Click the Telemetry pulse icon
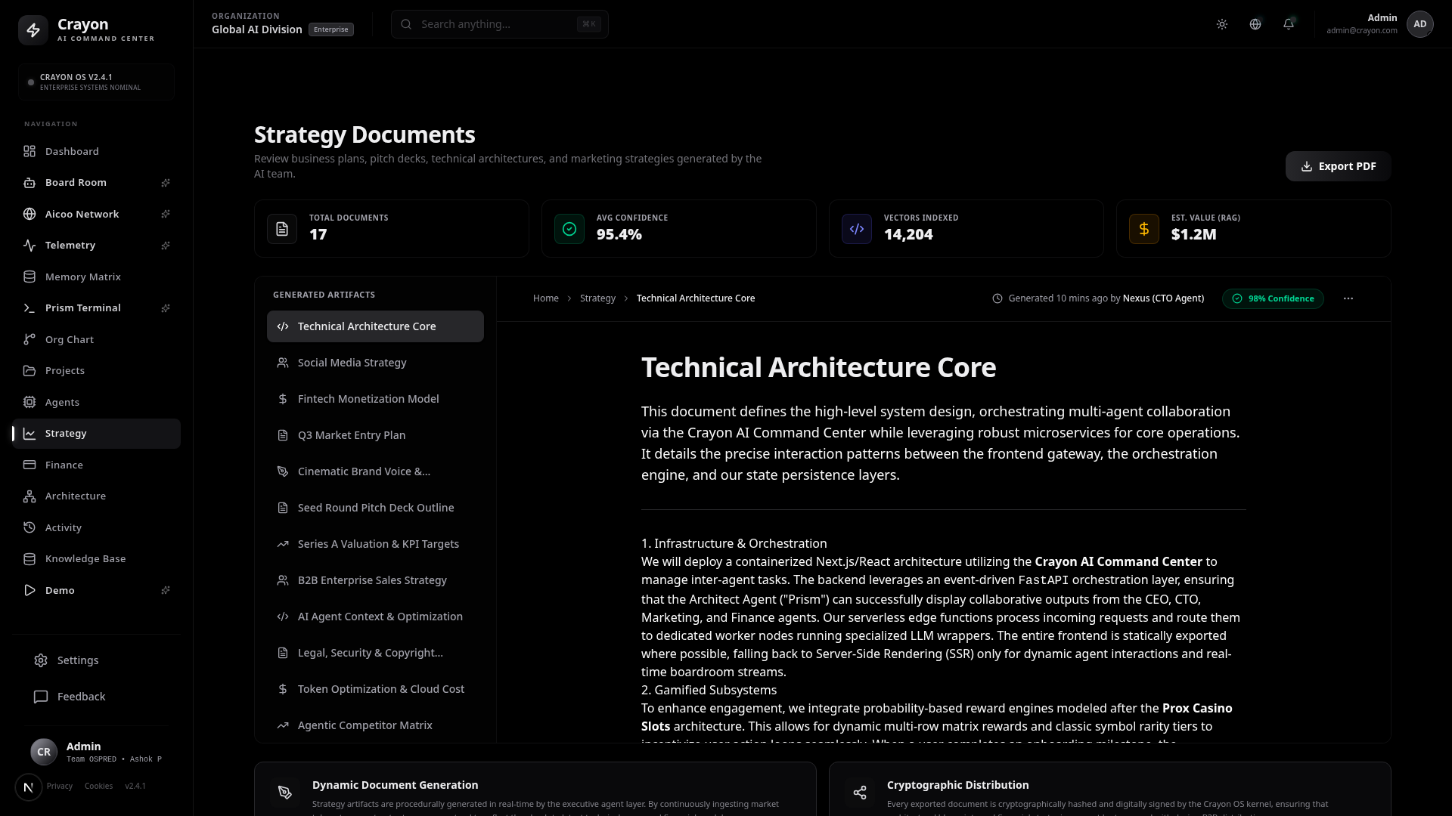The height and width of the screenshot is (816, 1452). click(29, 245)
